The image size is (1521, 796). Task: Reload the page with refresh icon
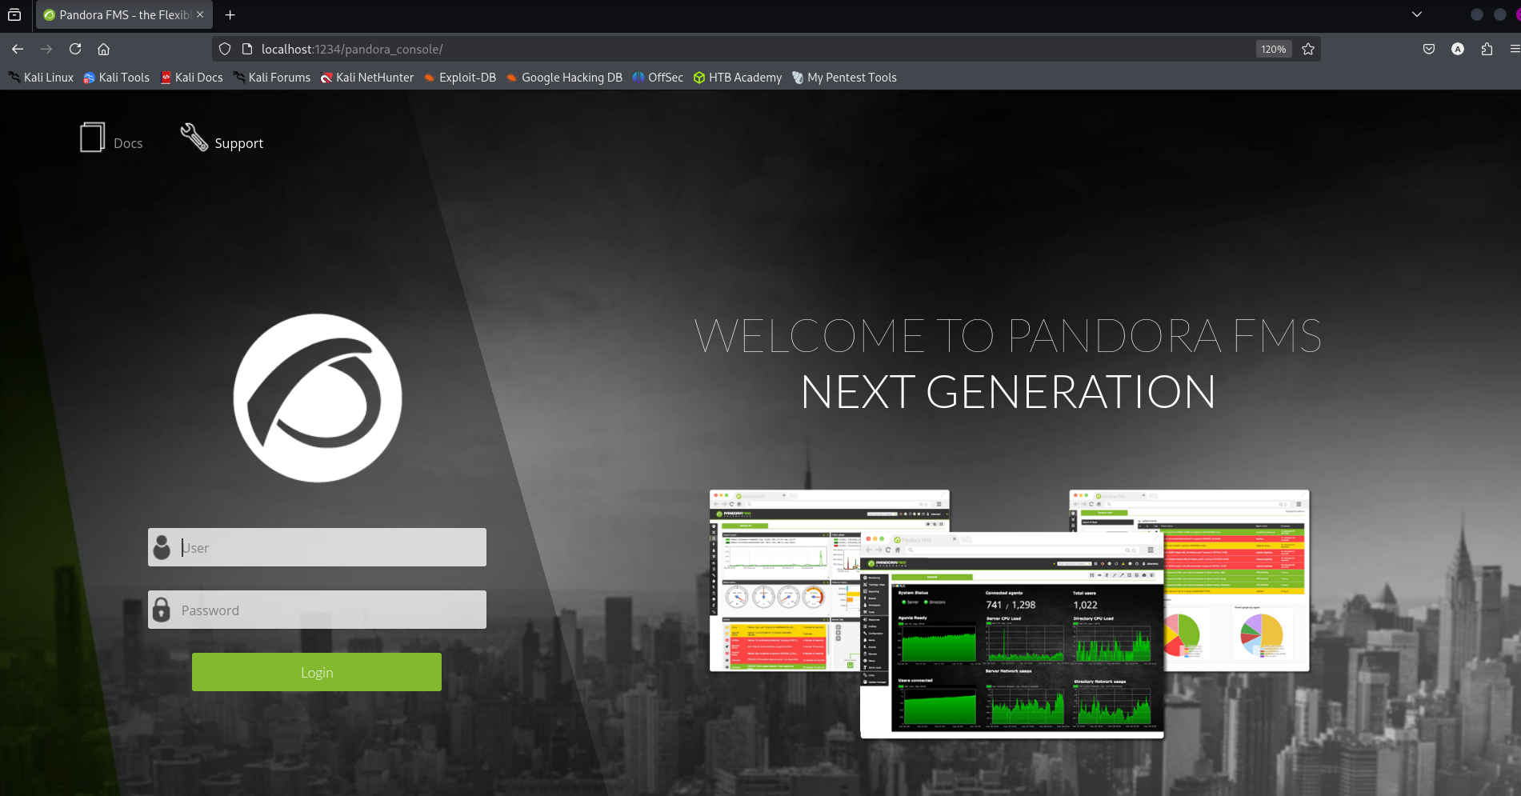(x=75, y=49)
